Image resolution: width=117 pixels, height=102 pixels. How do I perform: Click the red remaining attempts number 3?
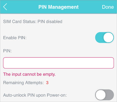[47, 83]
